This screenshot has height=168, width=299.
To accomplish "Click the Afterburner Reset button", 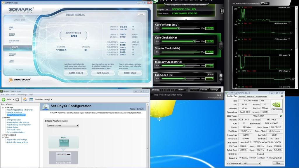I will tap(204, 90).
